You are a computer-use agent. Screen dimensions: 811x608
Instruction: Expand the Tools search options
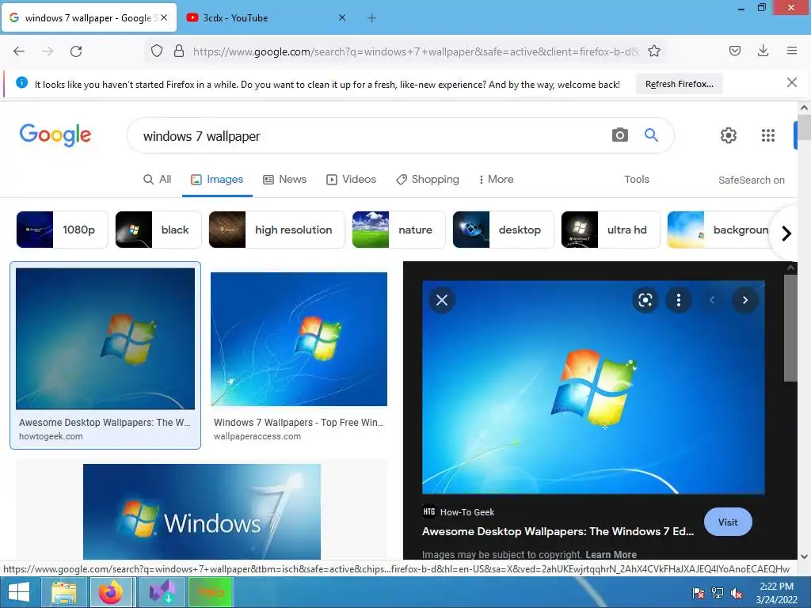point(636,180)
